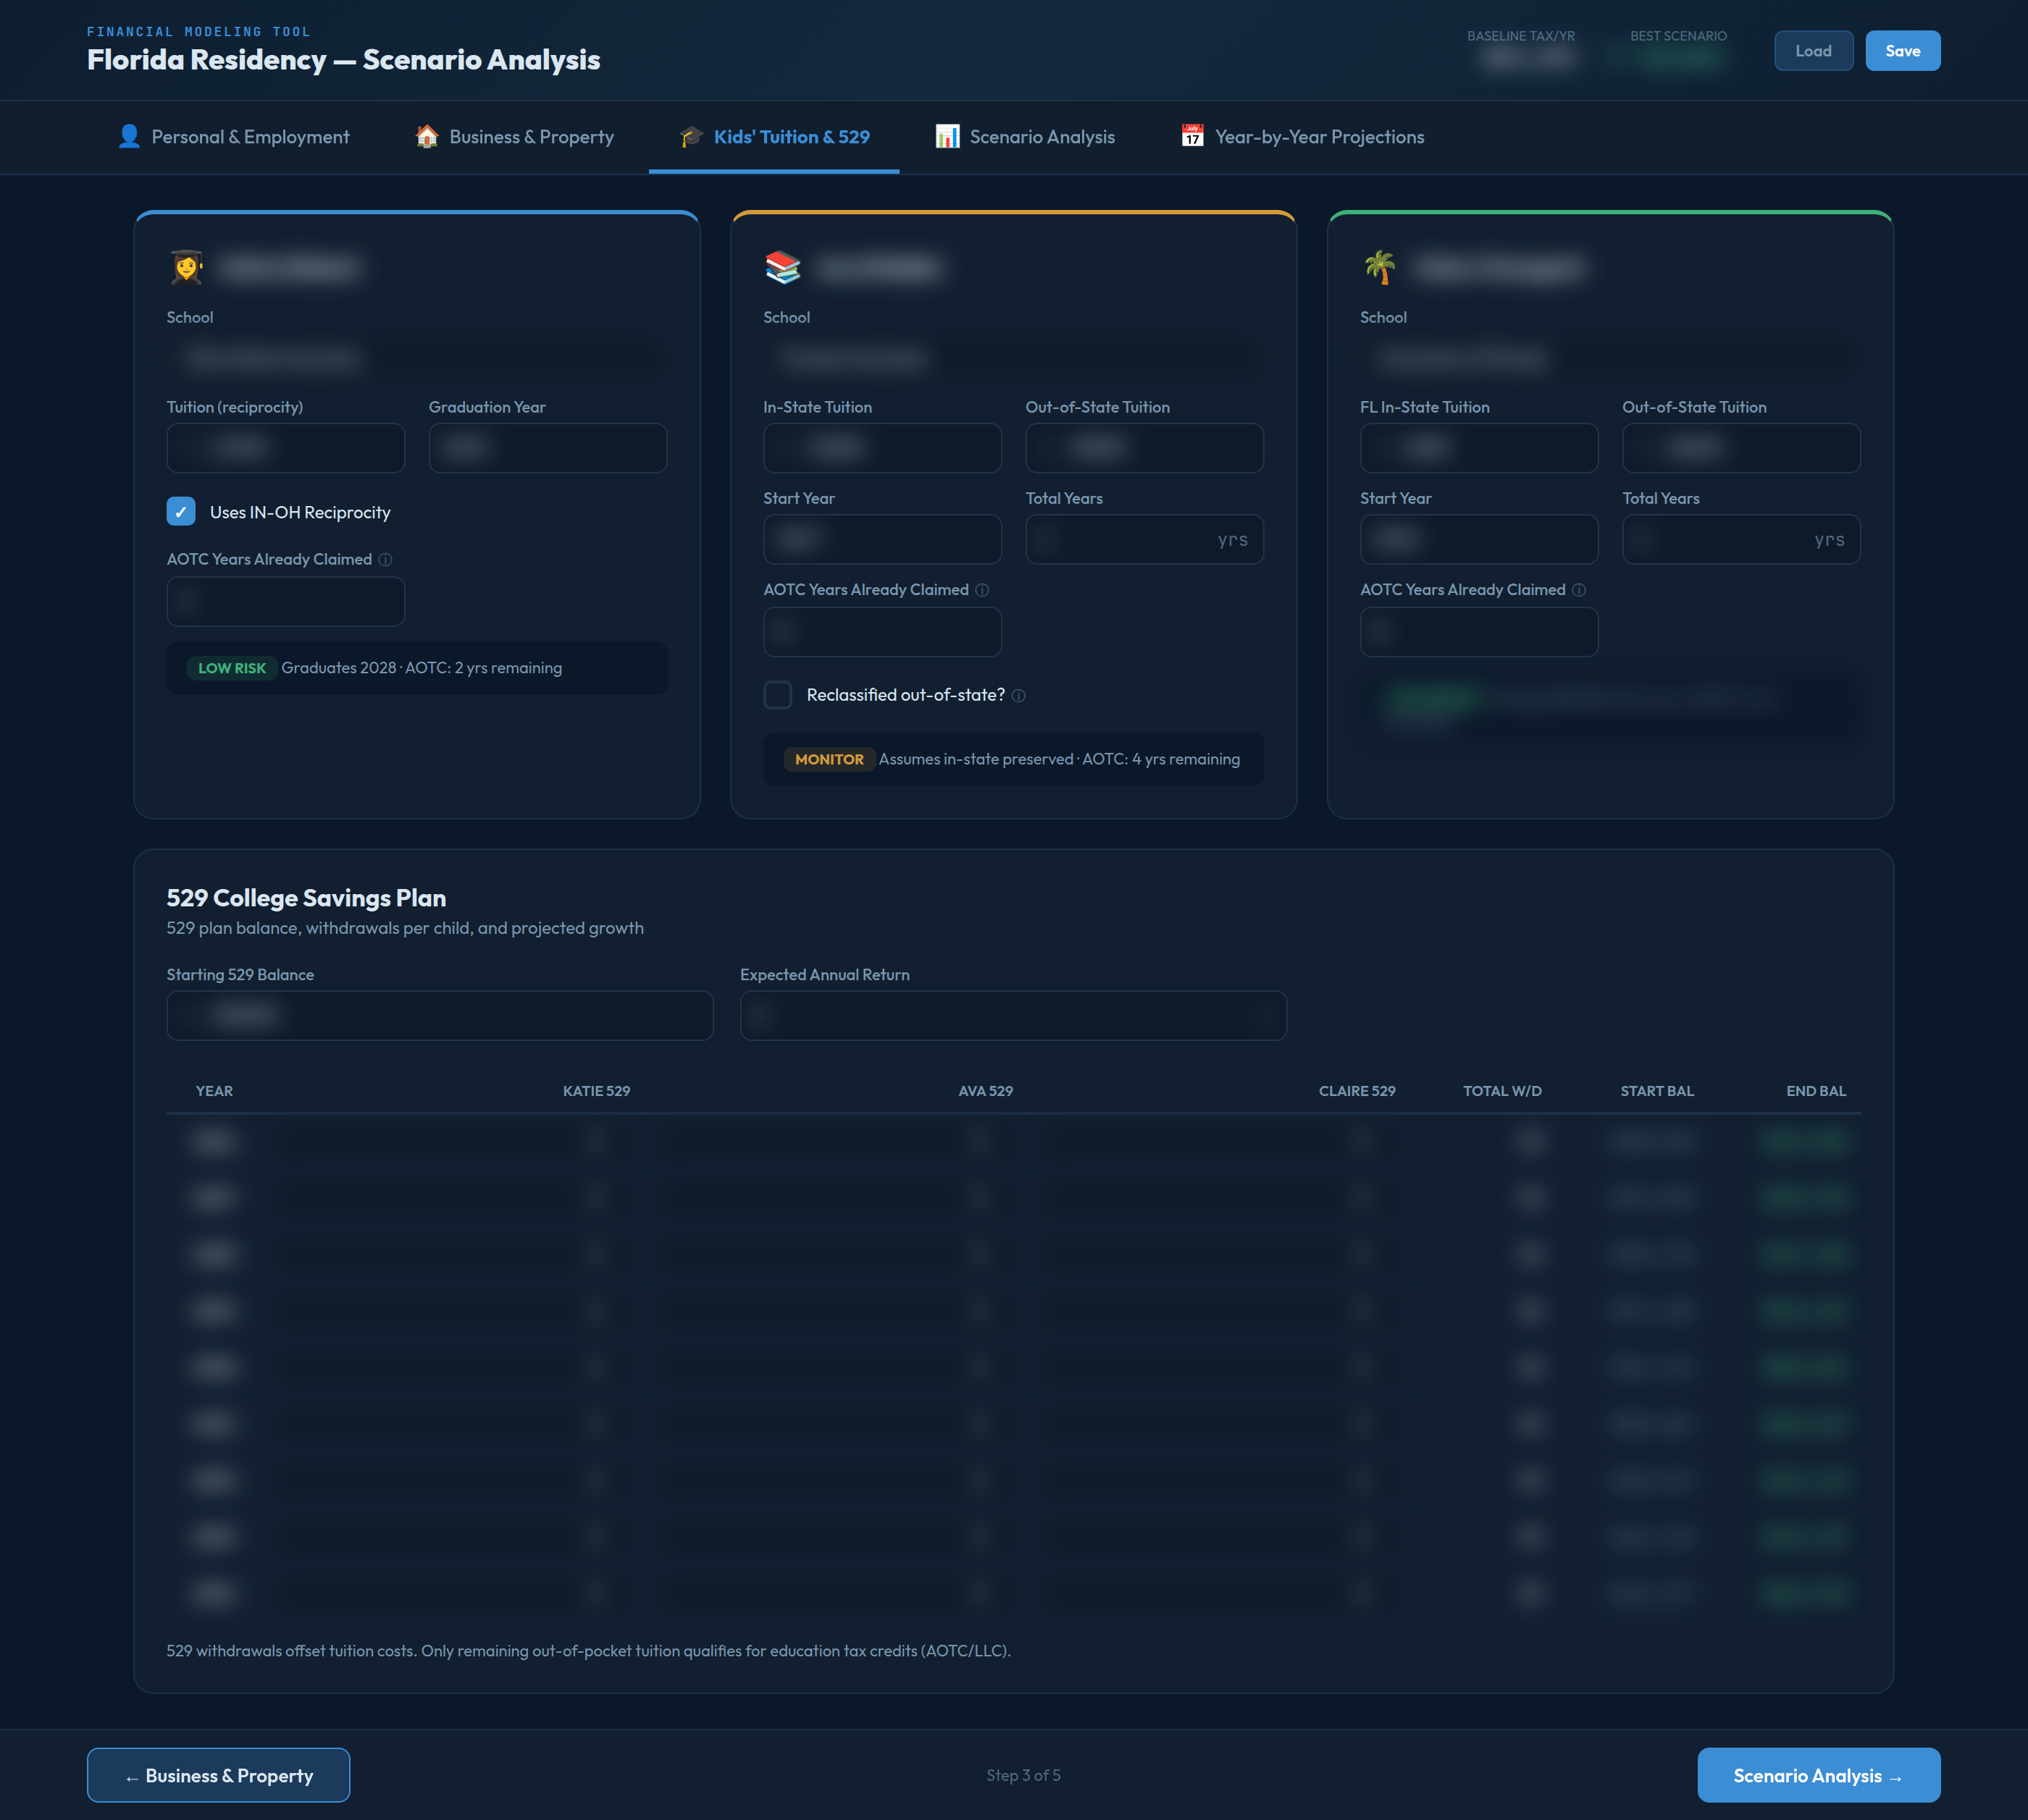Screen dimensions: 2028x1820
Task: Check the Reclassified out-of-state checkbox
Action: tap(777, 695)
